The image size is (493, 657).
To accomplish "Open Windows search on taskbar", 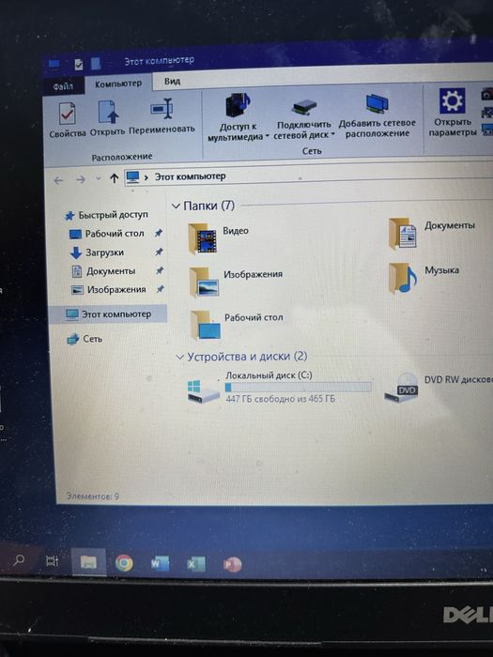I will pos(19,559).
